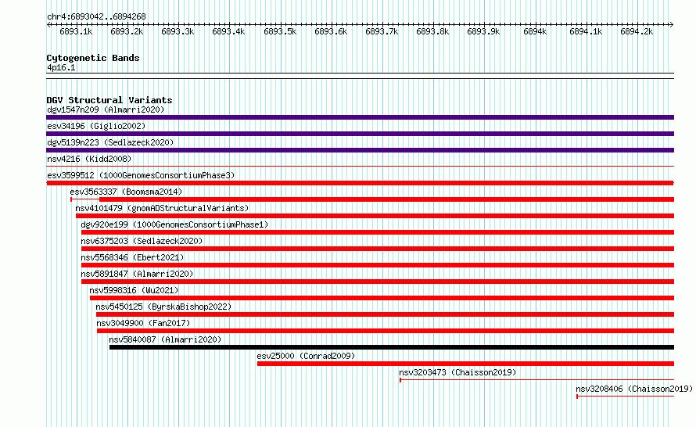Open esv25000 (Conrad2009) variant

point(307,356)
